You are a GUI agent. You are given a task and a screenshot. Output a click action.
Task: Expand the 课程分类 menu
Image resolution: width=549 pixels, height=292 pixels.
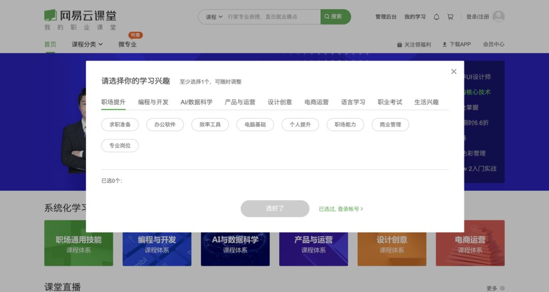[x=87, y=44]
